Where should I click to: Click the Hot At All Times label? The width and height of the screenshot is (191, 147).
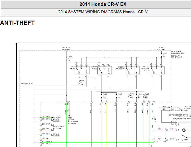click(x=161, y=49)
